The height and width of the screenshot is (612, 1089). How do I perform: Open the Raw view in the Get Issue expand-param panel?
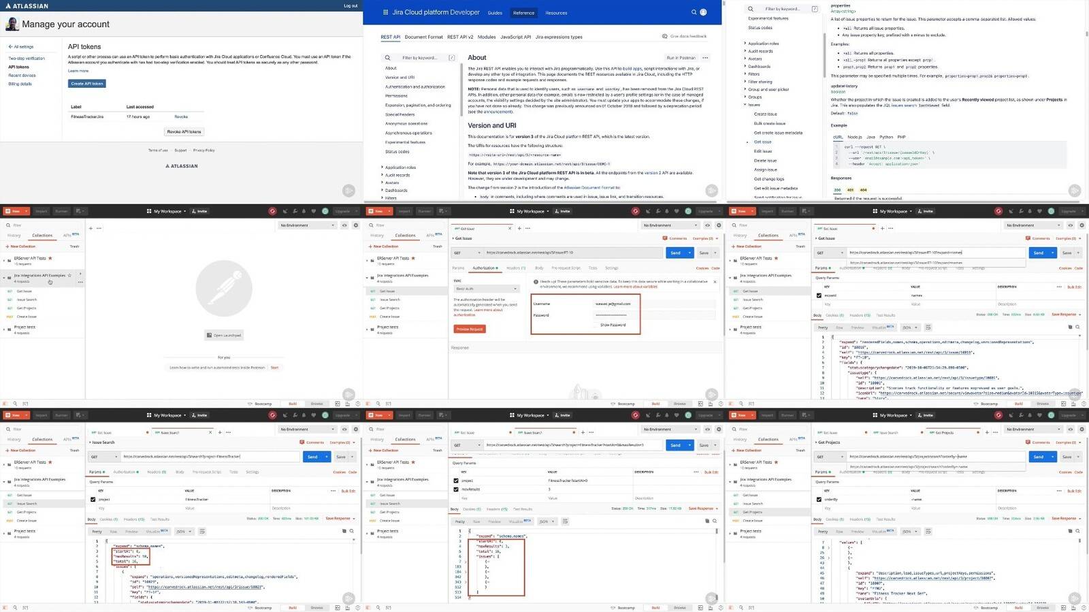click(839, 327)
